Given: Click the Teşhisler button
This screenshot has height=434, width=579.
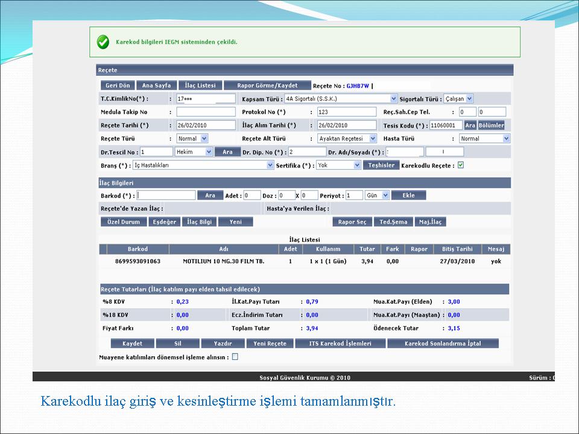Looking at the screenshot, I should coord(381,165).
